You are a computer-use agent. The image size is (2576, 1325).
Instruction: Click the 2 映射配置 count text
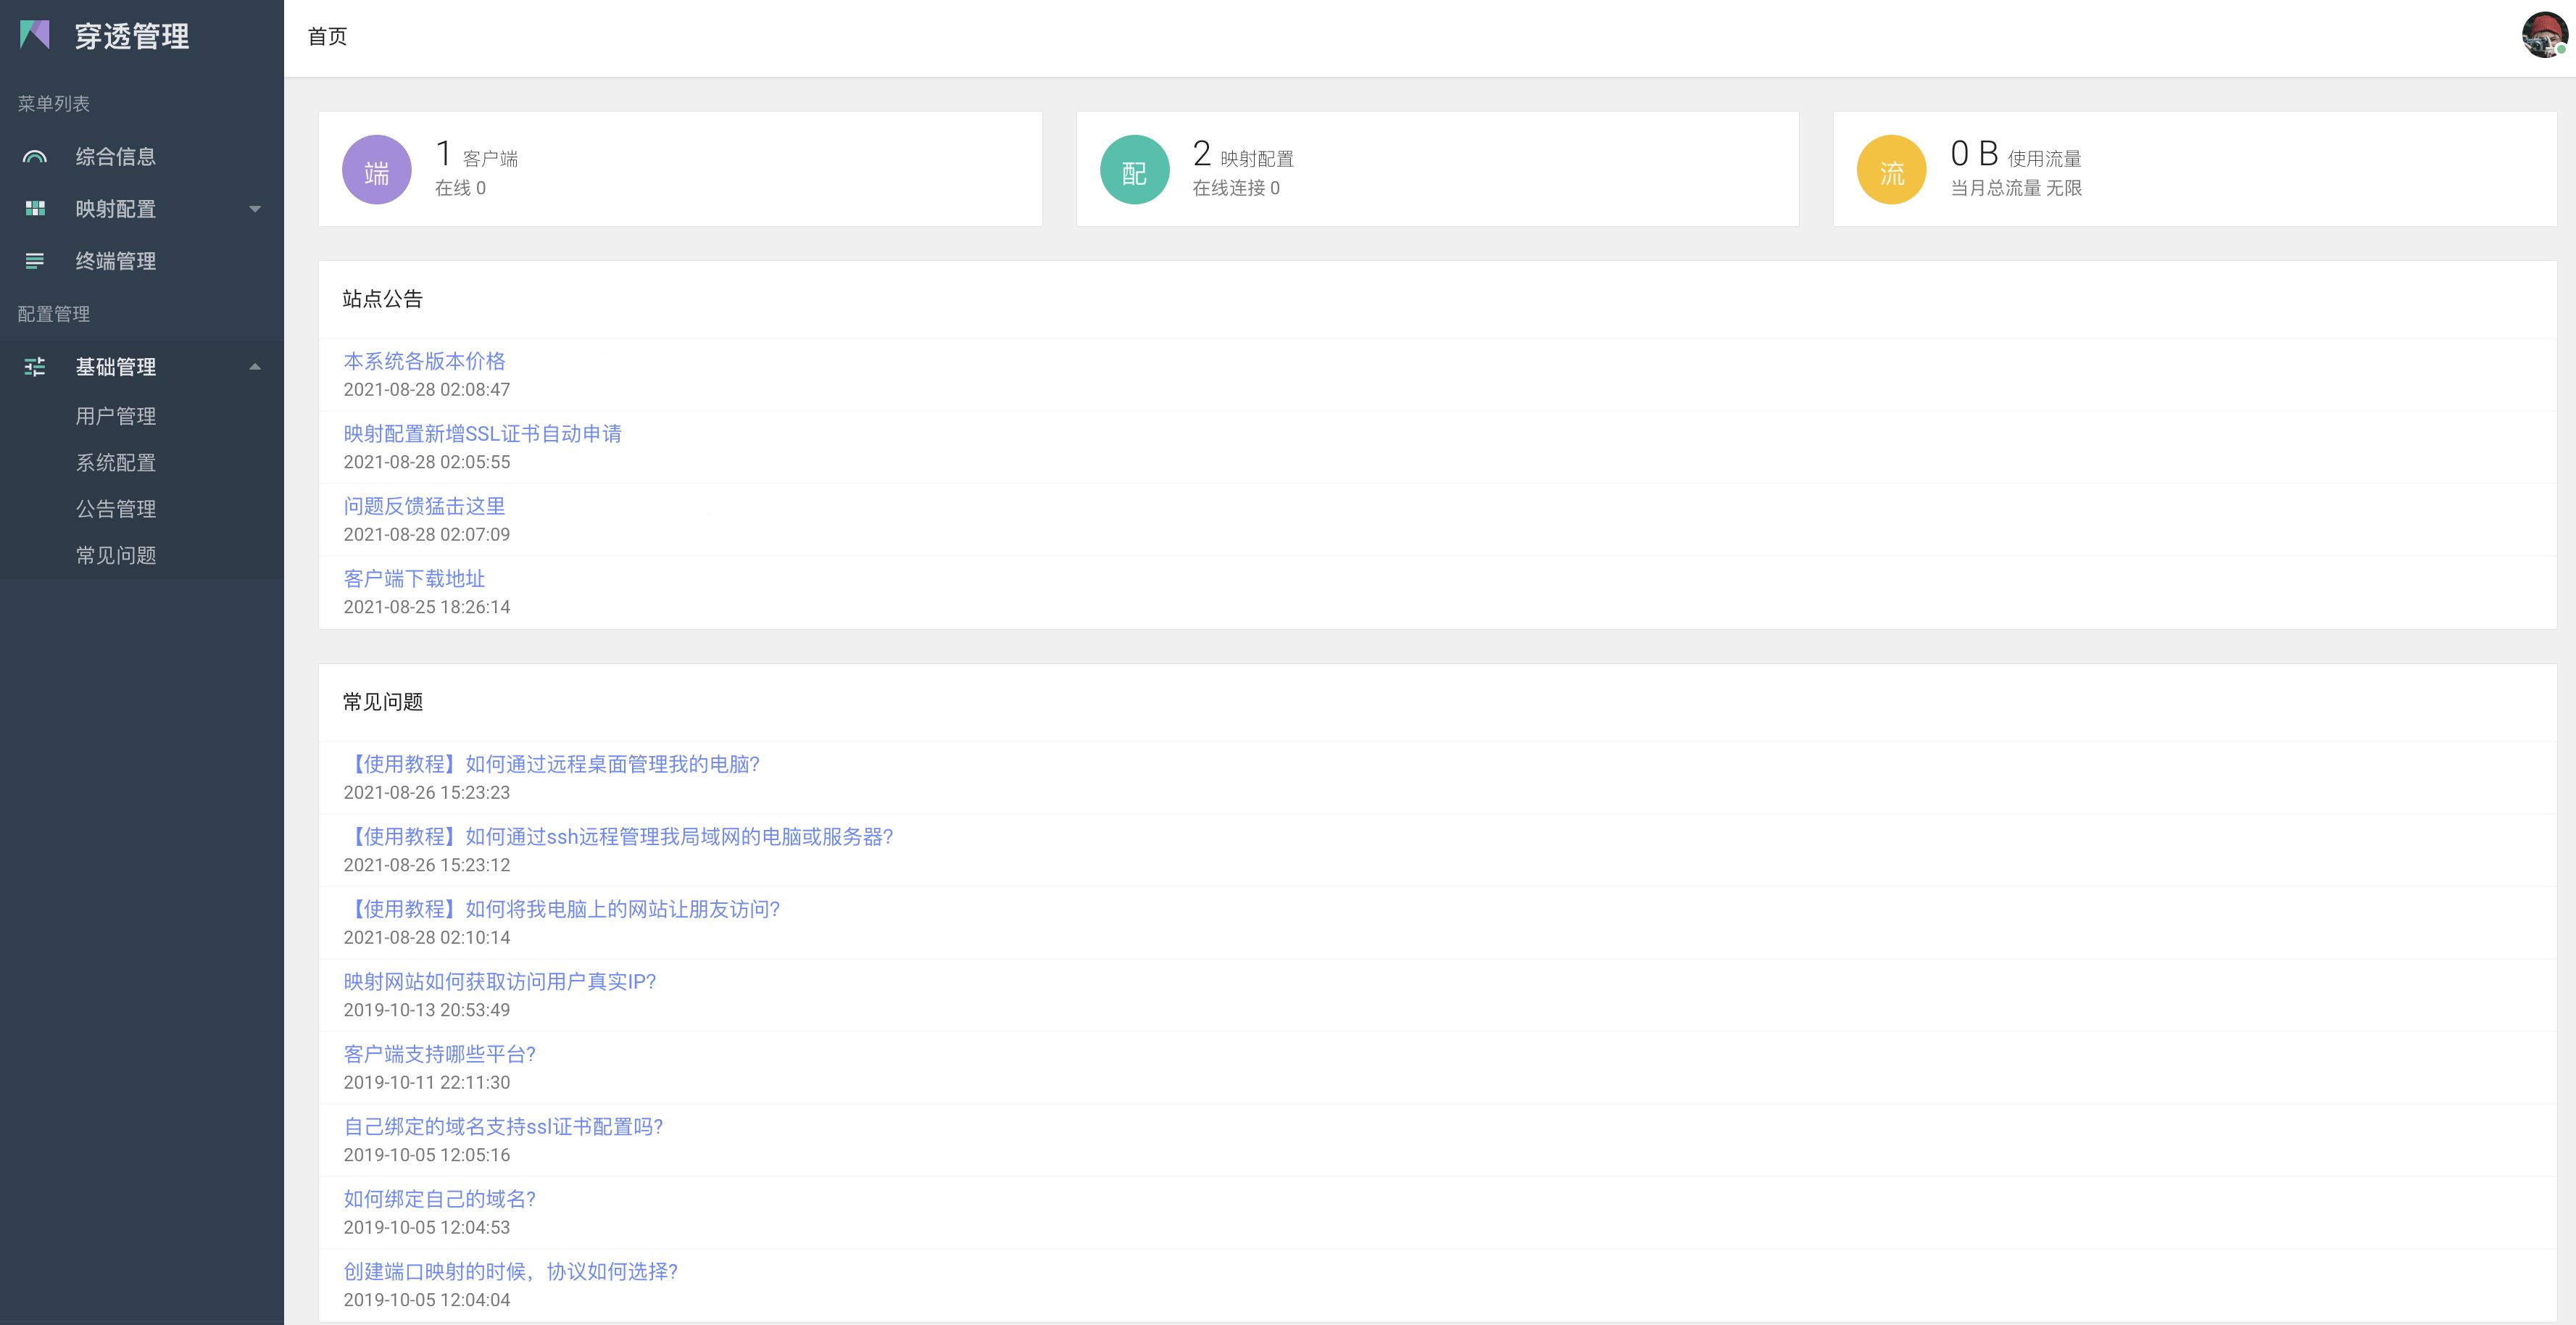(1243, 154)
